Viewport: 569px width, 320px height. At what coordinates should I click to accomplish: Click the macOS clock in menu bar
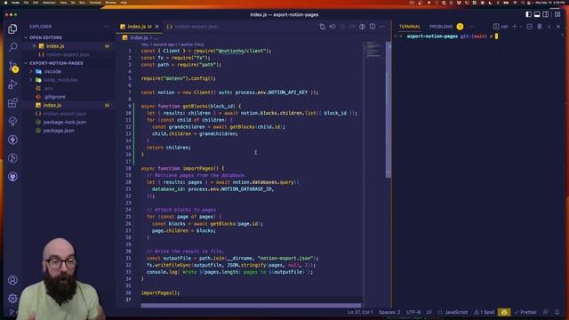pyautogui.click(x=549, y=2)
